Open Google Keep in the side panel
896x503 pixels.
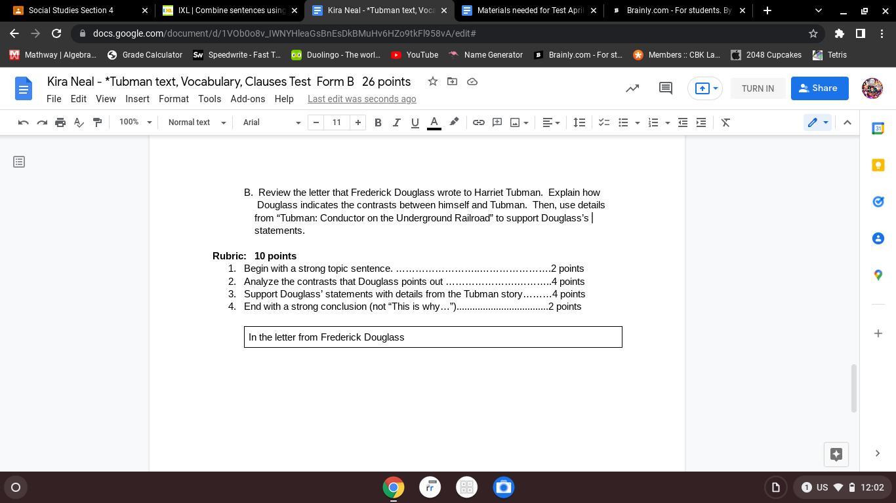[878, 165]
